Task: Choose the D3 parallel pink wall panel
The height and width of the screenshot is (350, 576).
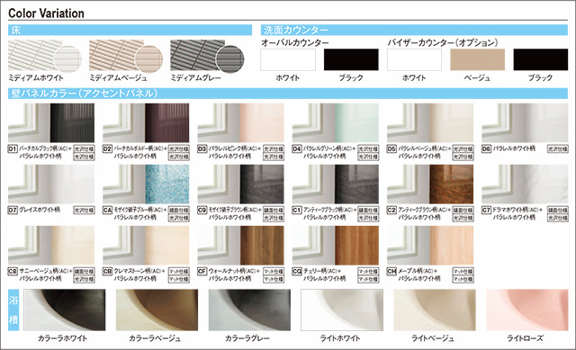Action: tap(240, 122)
